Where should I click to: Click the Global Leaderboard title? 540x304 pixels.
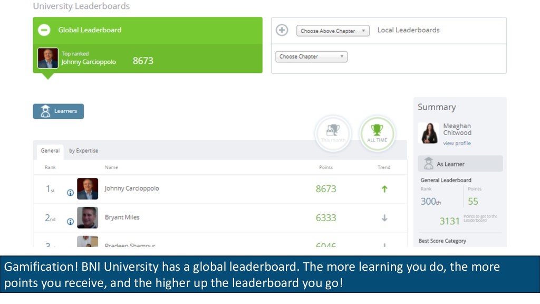[x=90, y=30]
